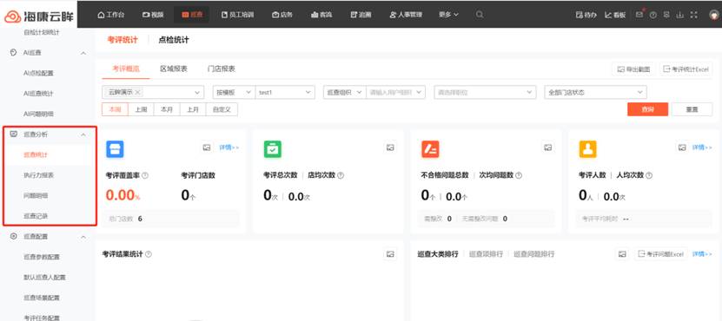Save screenshot of 考评结果统计 panel
The width and height of the screenshot is (722, 321).
tap(390, 254)
